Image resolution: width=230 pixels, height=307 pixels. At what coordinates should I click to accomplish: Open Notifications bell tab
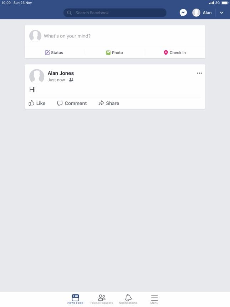pyautogui.click(x=128, y=299)
